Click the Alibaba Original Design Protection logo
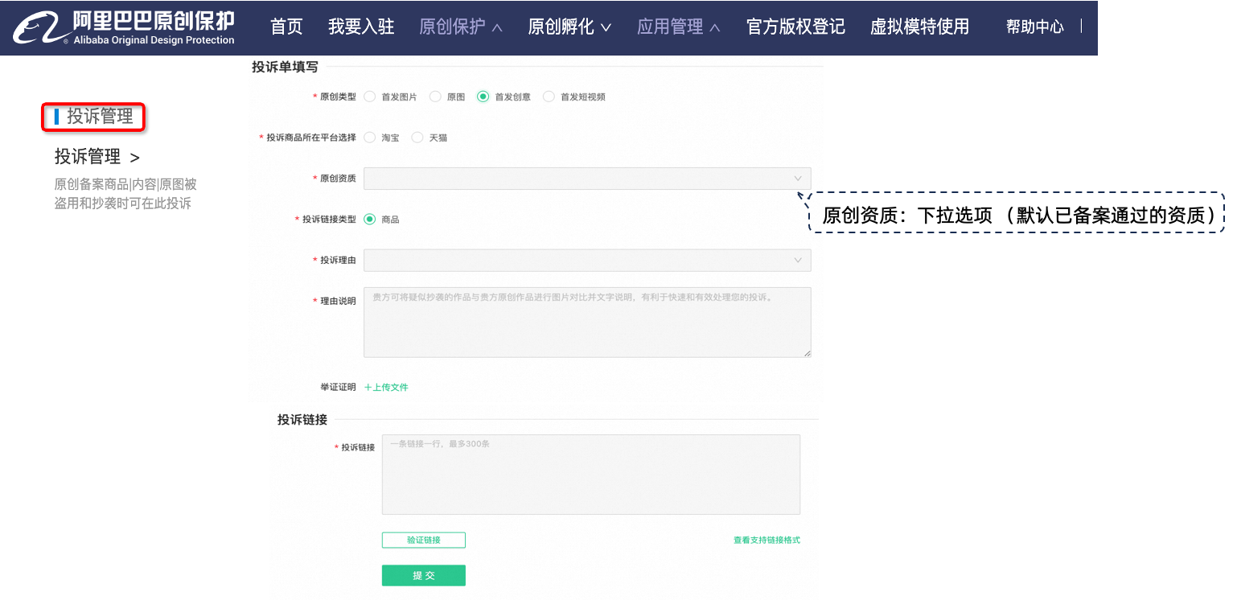1237x600 pixels. (125, 27)
